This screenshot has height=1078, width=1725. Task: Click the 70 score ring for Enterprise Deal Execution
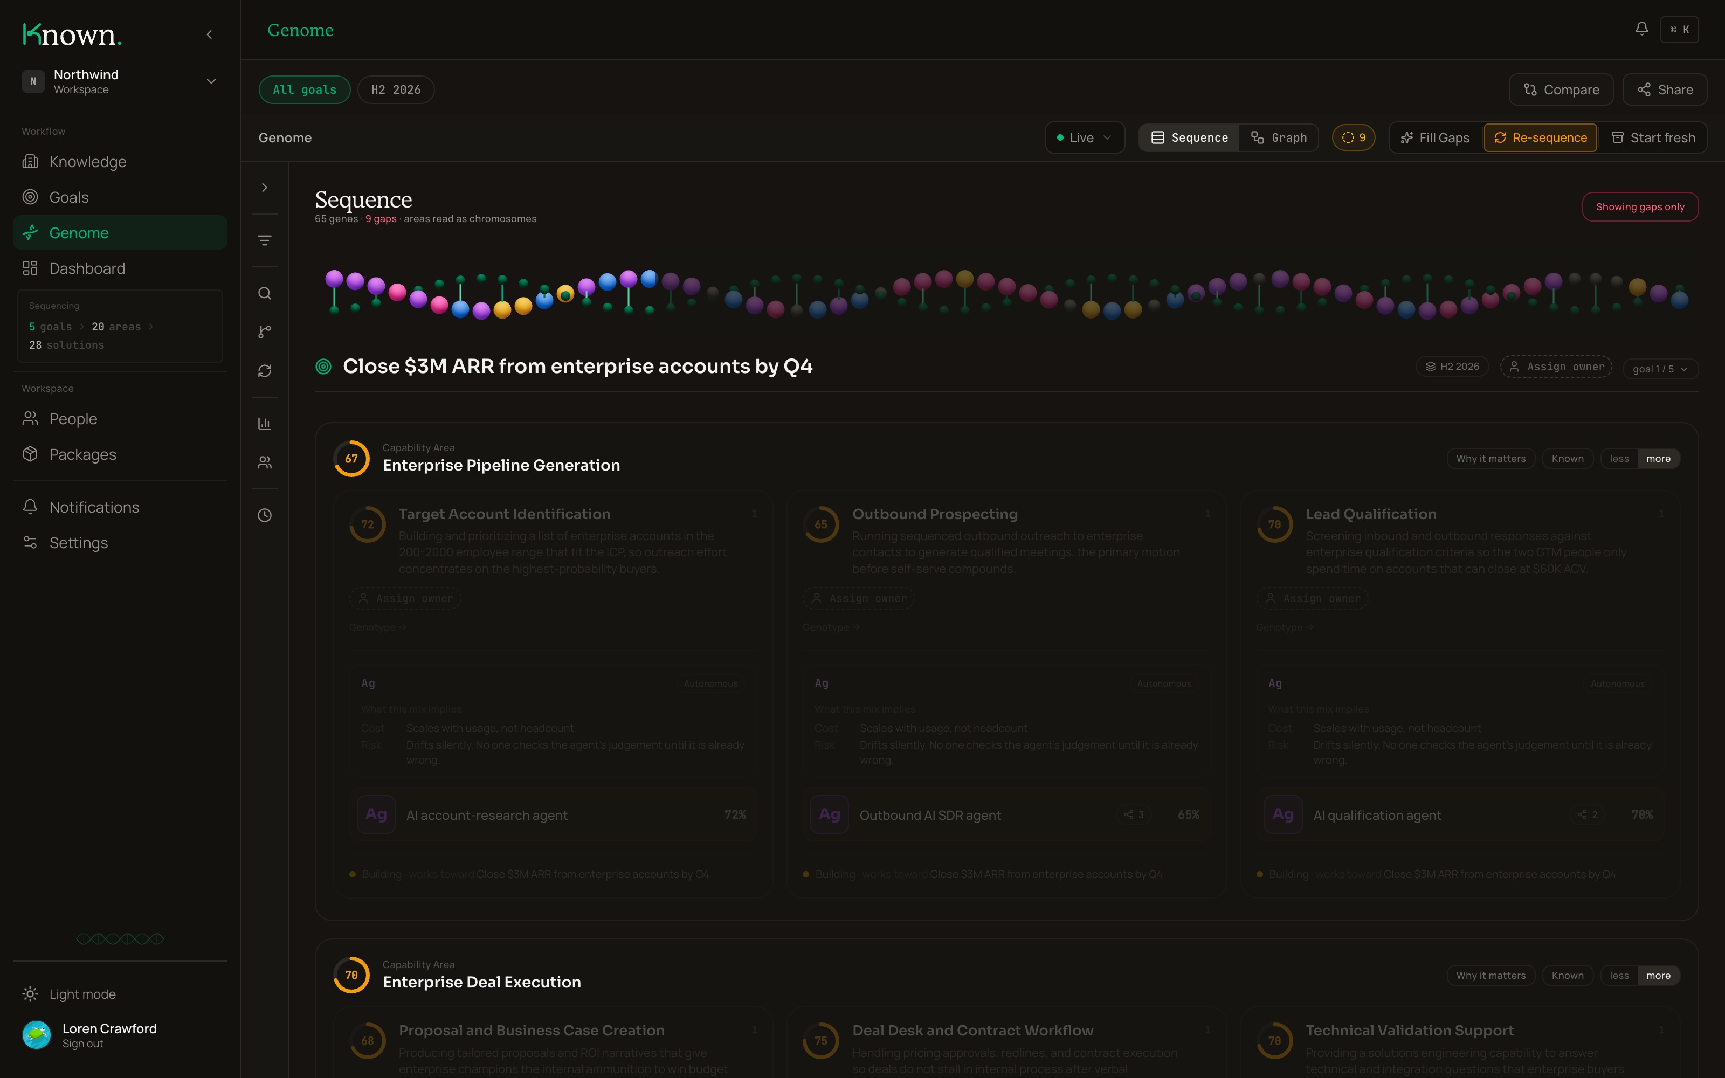coord(351,976)
